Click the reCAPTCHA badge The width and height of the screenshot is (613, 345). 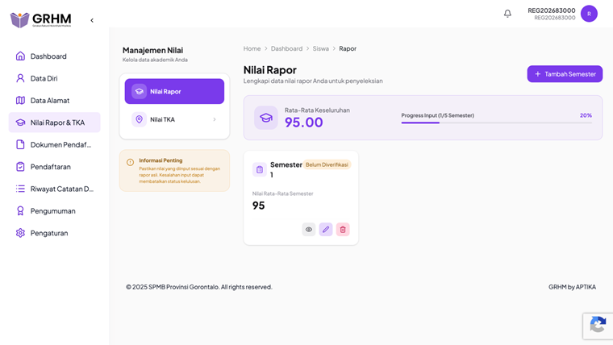pos(598,326)
